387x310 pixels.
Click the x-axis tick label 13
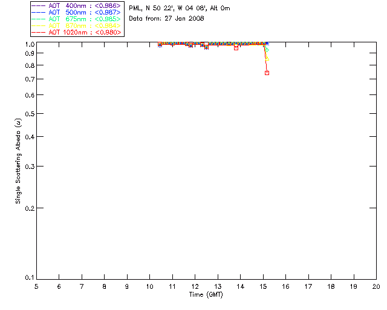pyautogui.click(x=218, y=287)
